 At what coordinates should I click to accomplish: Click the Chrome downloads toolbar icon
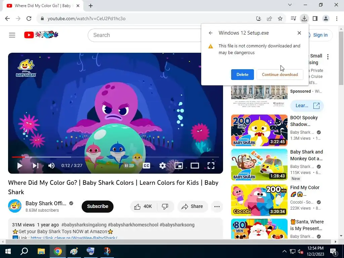tap(304, 18)
